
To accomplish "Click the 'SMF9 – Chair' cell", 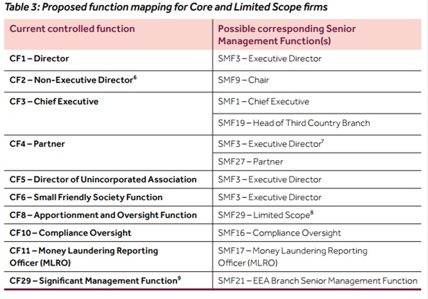I will pyautogui.click(x=243, y=80).
